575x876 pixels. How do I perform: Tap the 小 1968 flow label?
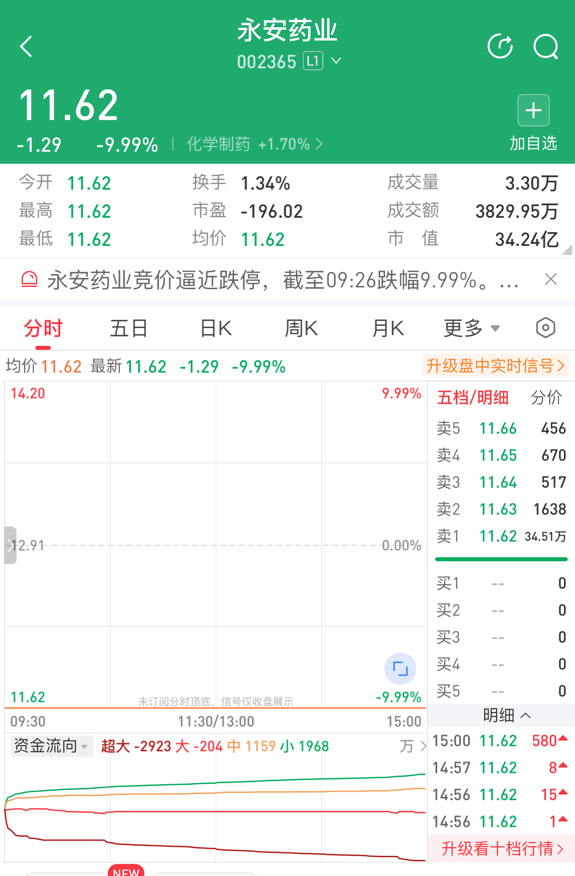305,746
